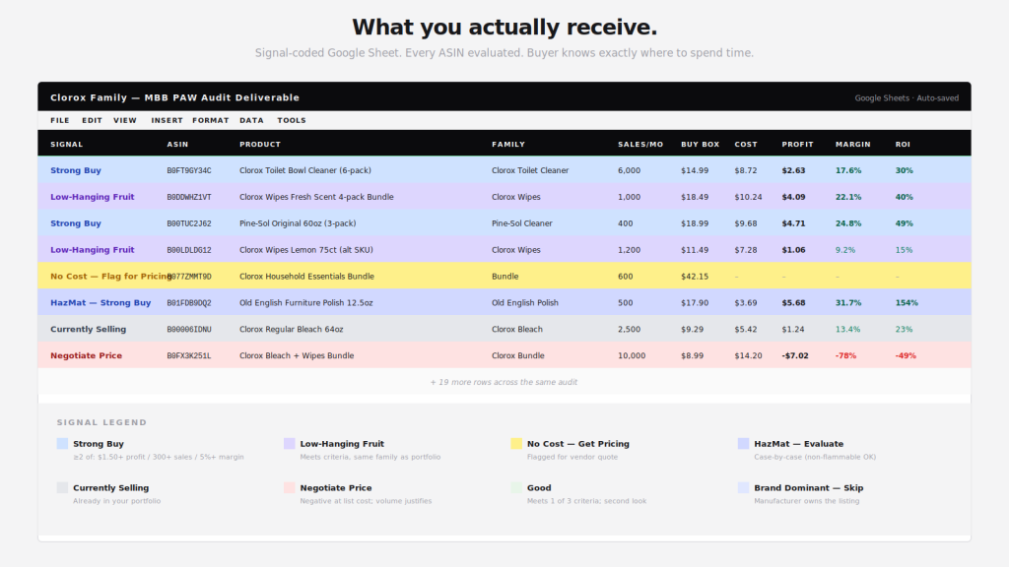Click the SIGNAL LEGEND heading

click(101, 422)
